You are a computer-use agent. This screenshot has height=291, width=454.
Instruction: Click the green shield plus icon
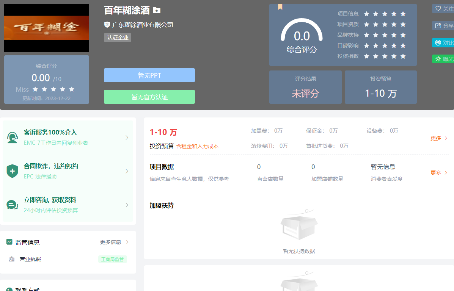[x=13, y=171]
